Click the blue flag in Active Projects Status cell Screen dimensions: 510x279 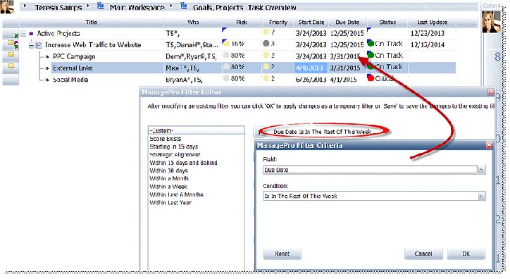click(x=369, y=30)
